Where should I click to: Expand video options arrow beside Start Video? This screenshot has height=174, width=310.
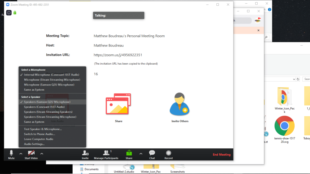42,154
